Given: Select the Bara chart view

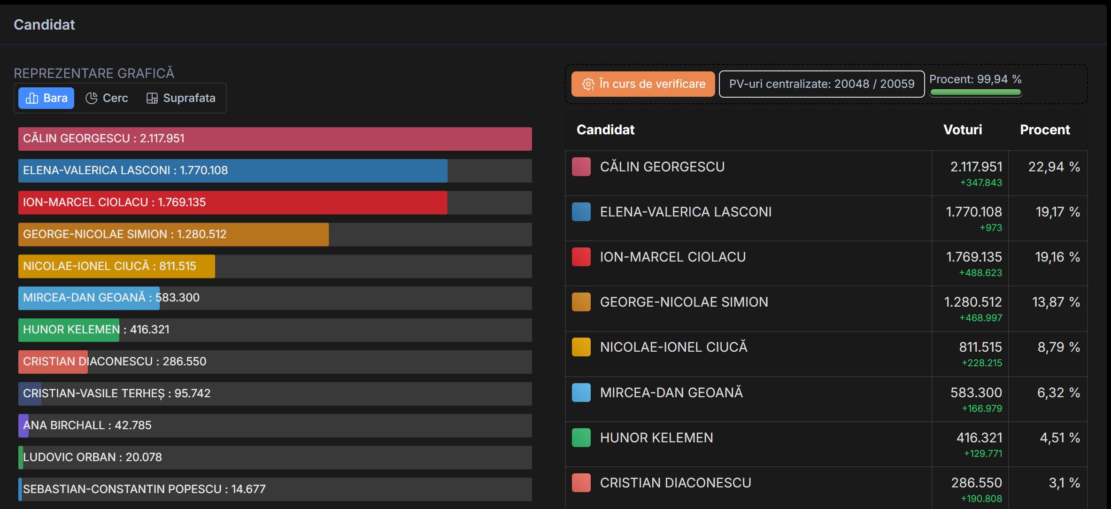Looking at the screenshot, I should pos(46,98).
